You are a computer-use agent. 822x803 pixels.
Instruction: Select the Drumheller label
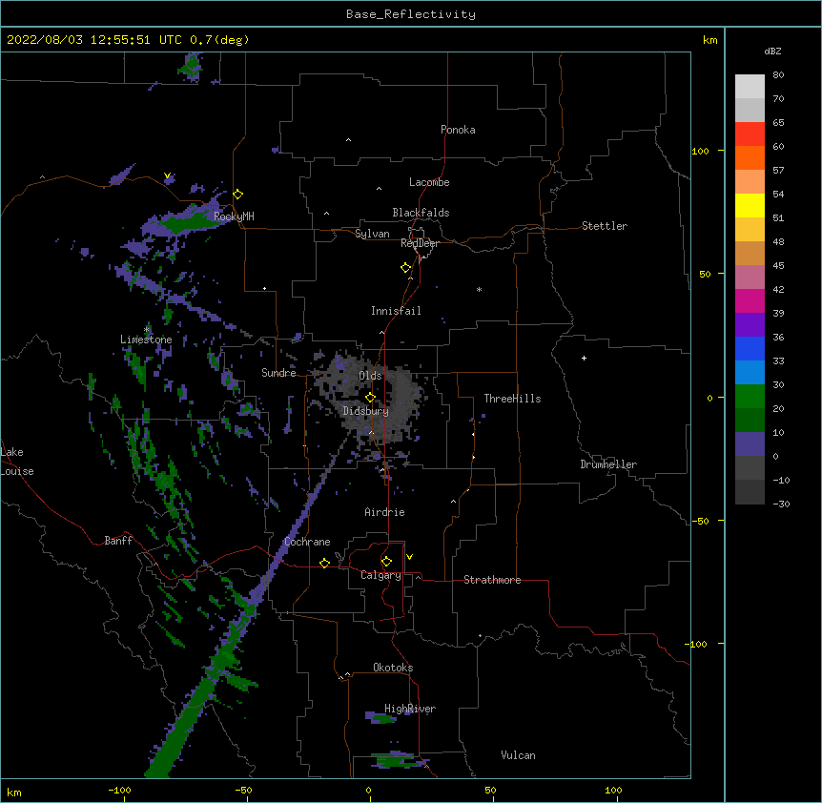pos(608,464)
